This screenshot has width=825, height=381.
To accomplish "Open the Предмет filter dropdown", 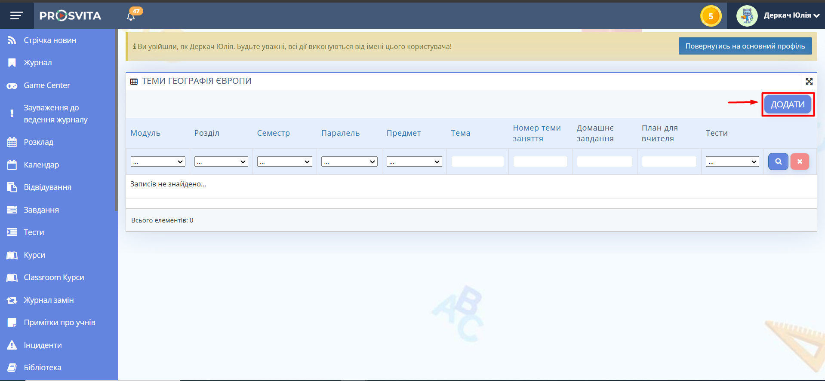I will point(414,162).
